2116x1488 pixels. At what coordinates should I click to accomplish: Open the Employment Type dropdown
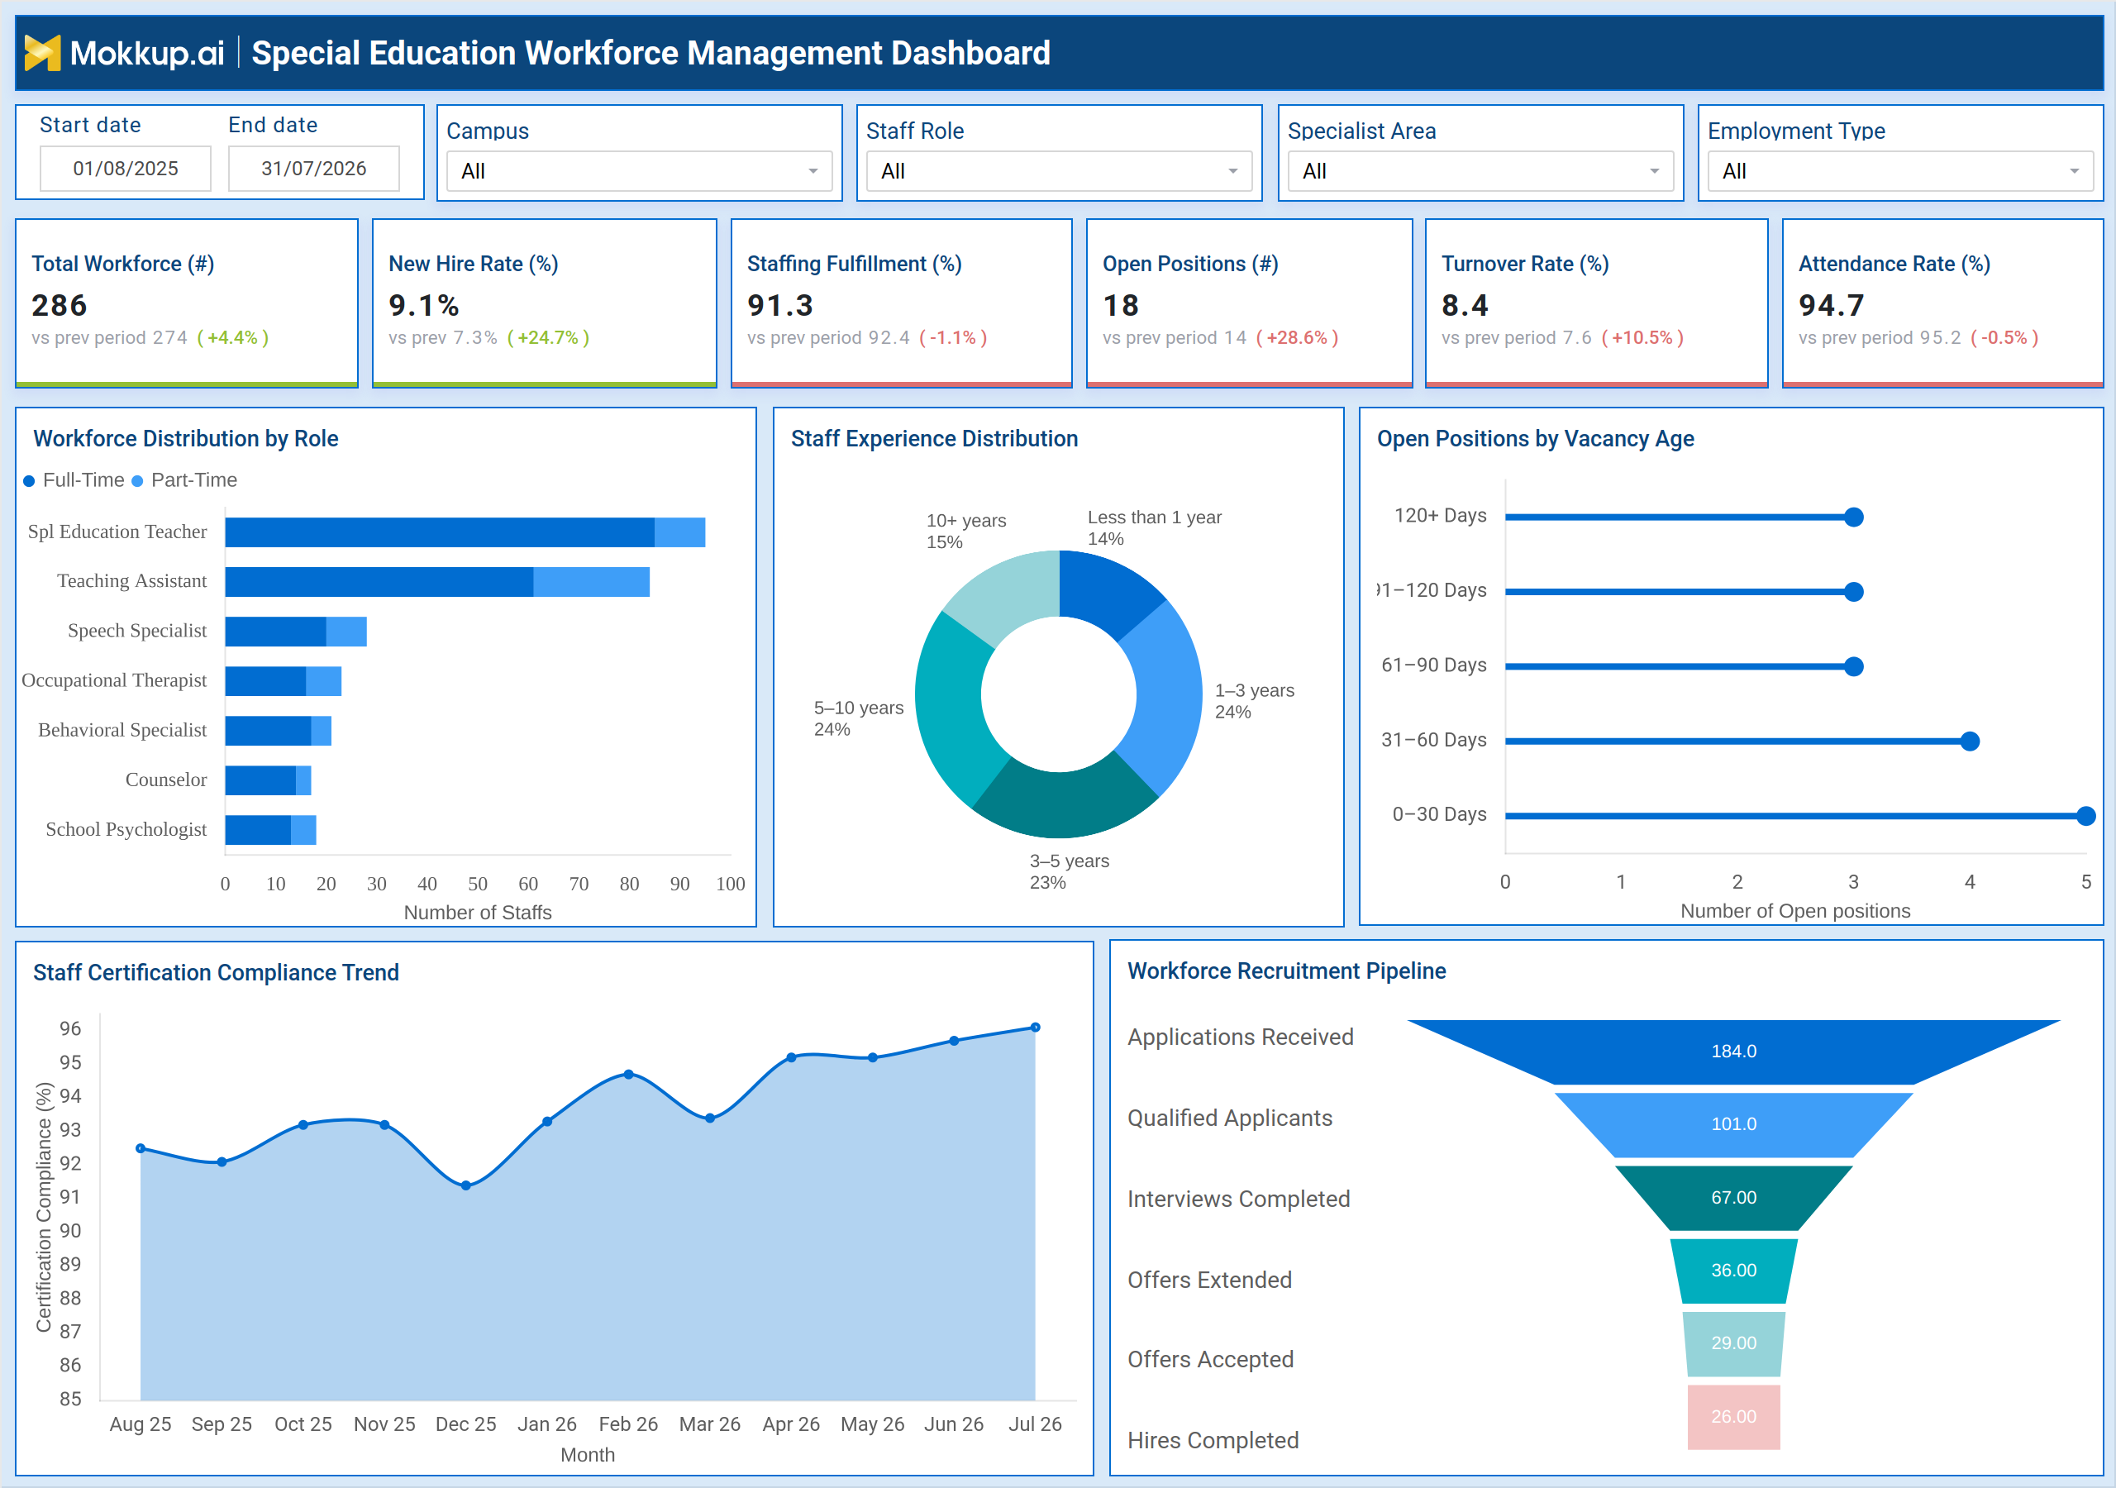click(x=1900, y=171)
